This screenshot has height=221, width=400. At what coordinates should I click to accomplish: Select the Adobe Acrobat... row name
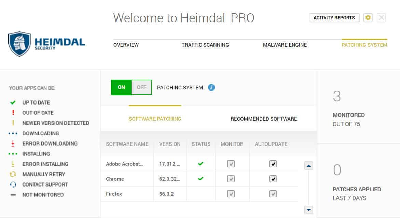tap(124, 164)
